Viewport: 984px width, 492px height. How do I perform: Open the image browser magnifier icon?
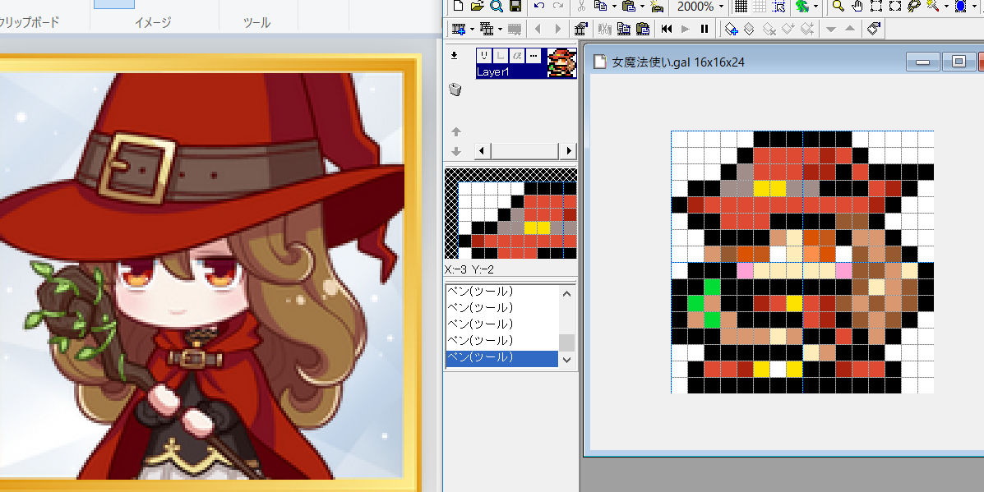click(x=497, y=7)
